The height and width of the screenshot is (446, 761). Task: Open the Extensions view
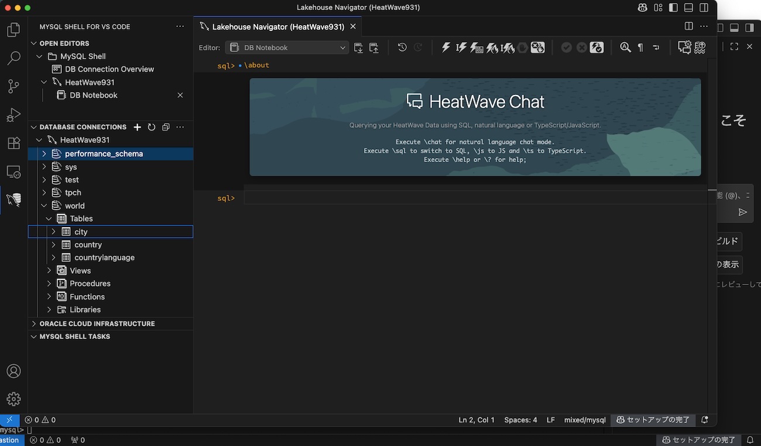click(x=13, y=143)
